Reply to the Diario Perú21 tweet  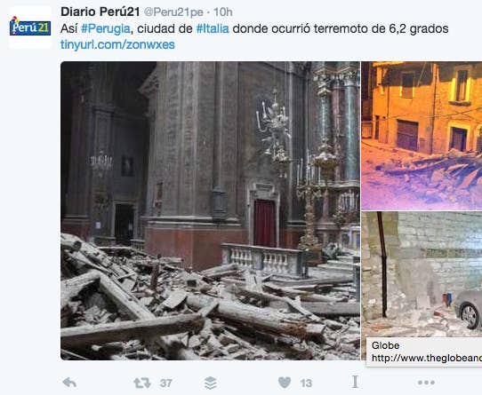tap(69, 383)
